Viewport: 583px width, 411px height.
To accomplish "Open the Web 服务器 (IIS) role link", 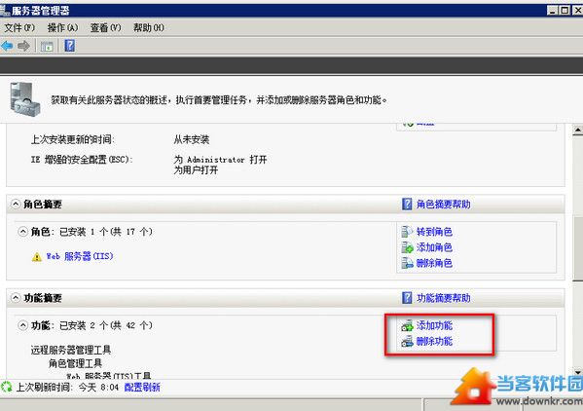I will 80,256.
